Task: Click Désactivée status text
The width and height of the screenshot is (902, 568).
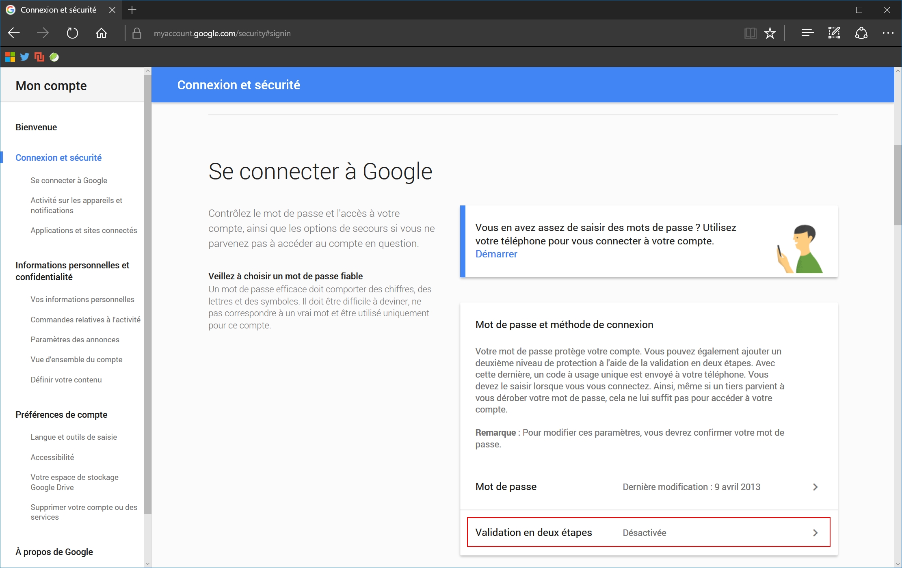Action: pyautogui.click(x=645, y=533)
